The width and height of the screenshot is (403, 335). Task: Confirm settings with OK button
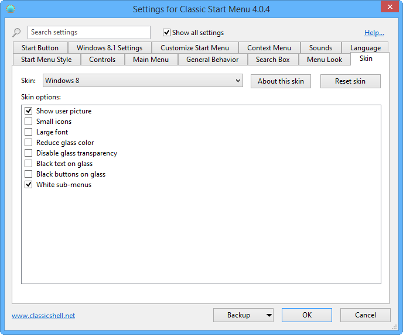pyautogui.click(x=307, y=315)
